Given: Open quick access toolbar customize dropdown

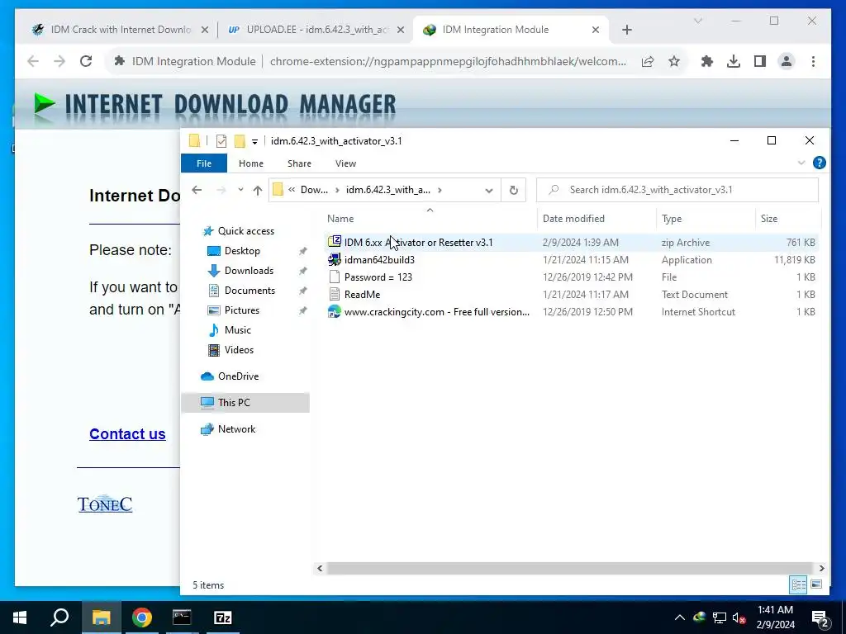Looking at the screenshot, I should (254, 141).
